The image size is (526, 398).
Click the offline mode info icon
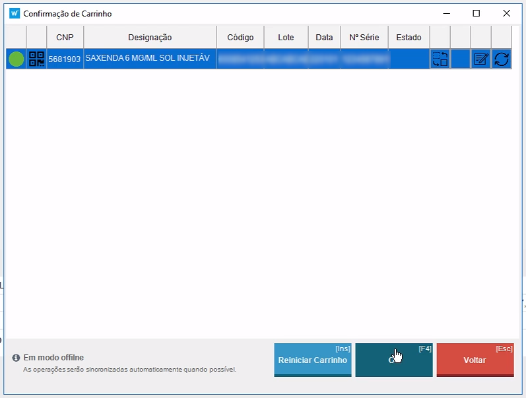(16, 358)
